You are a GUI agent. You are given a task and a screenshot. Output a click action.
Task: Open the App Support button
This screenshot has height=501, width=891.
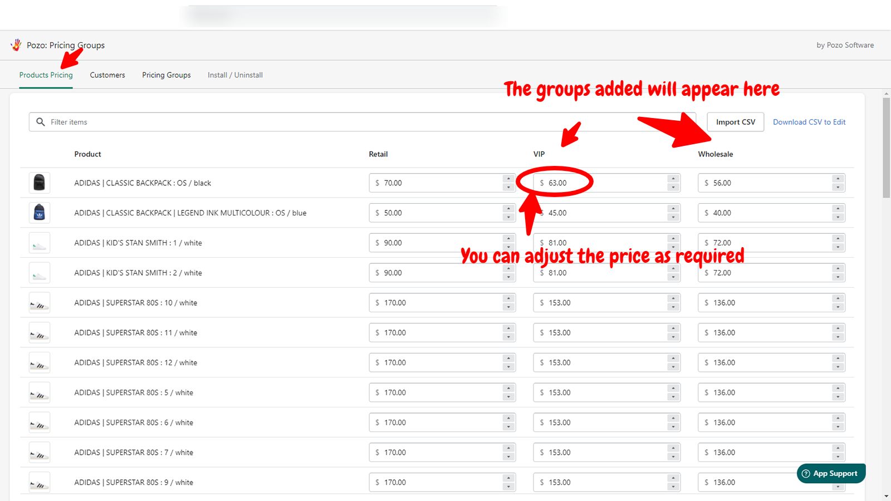point(831,474)
